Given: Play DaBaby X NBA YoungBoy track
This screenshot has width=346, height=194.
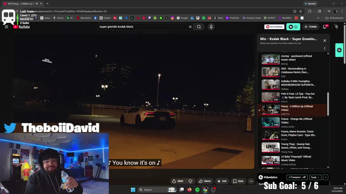Looking at the screenshot, I should pyautogui.click(x=293, y=85).
